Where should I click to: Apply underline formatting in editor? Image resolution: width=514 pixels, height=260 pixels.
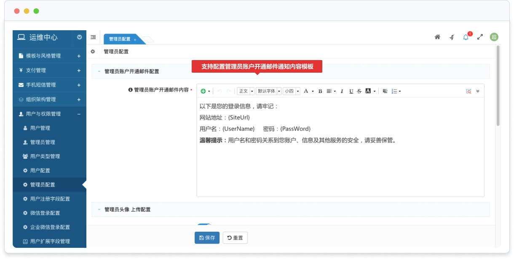tap(351, 91)
